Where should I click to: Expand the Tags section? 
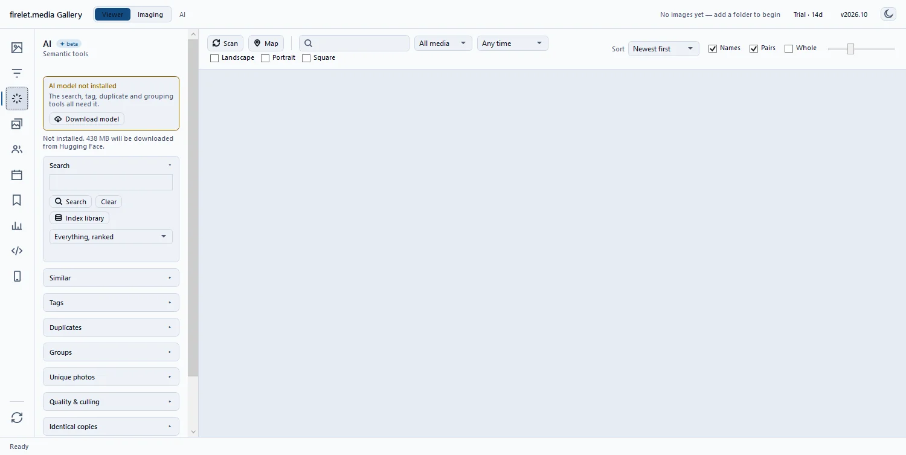(111, 303)
